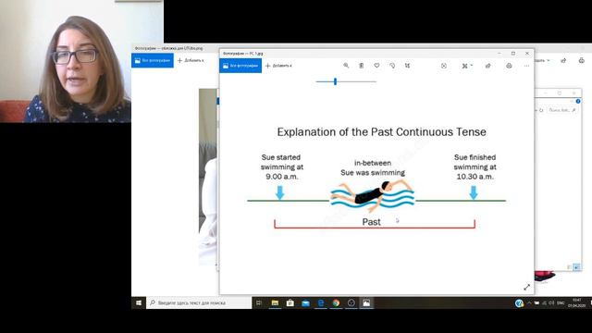Click the Photos app icon on the taskbar
Screen dimensions: 592x333
tap(366, 302)
